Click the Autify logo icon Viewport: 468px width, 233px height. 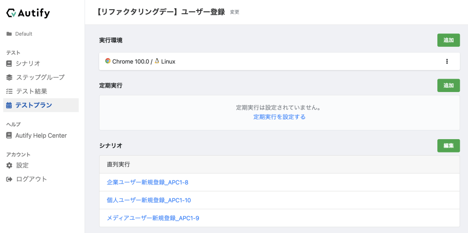click(x=11, y=13)
